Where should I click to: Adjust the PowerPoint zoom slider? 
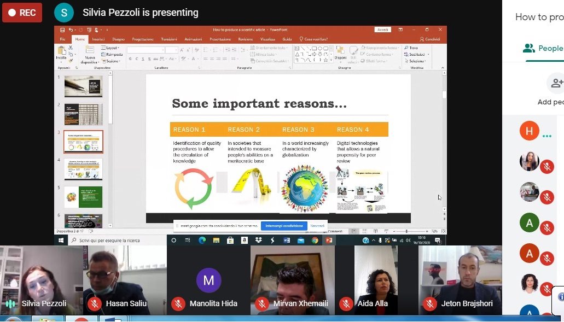click(x=406, y=231)
